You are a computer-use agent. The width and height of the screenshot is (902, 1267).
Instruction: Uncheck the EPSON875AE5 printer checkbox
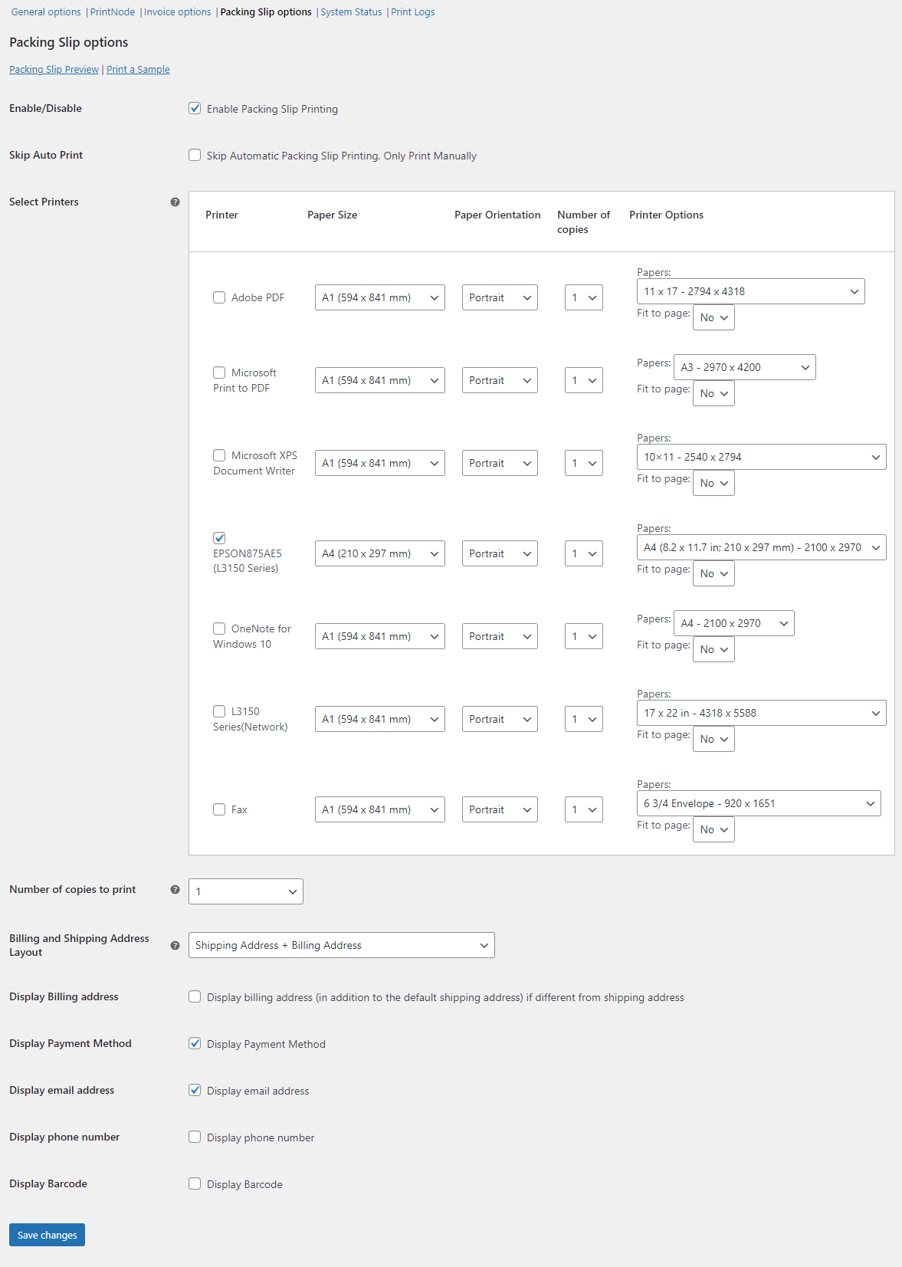(219, 538)
